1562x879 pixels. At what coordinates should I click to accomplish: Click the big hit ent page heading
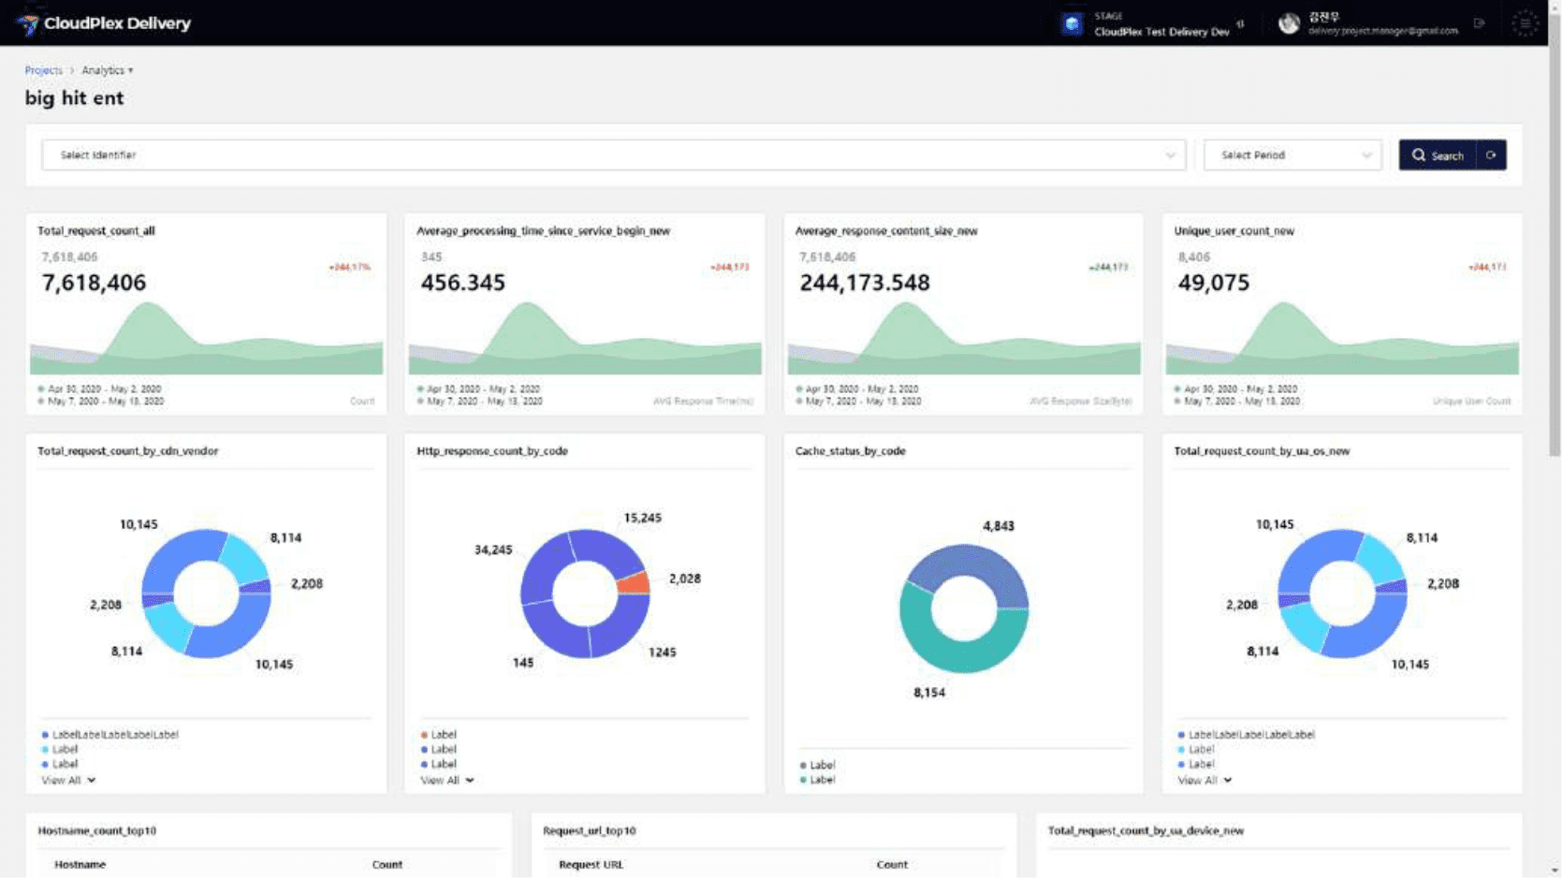[74, 98]
